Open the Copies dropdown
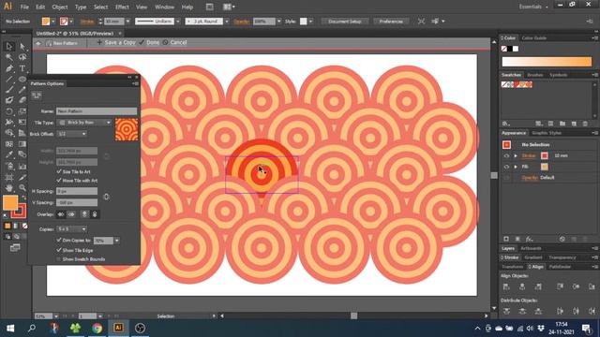 tap(71, 229)
